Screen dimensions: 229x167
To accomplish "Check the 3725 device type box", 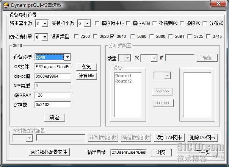I will (190, 36).
